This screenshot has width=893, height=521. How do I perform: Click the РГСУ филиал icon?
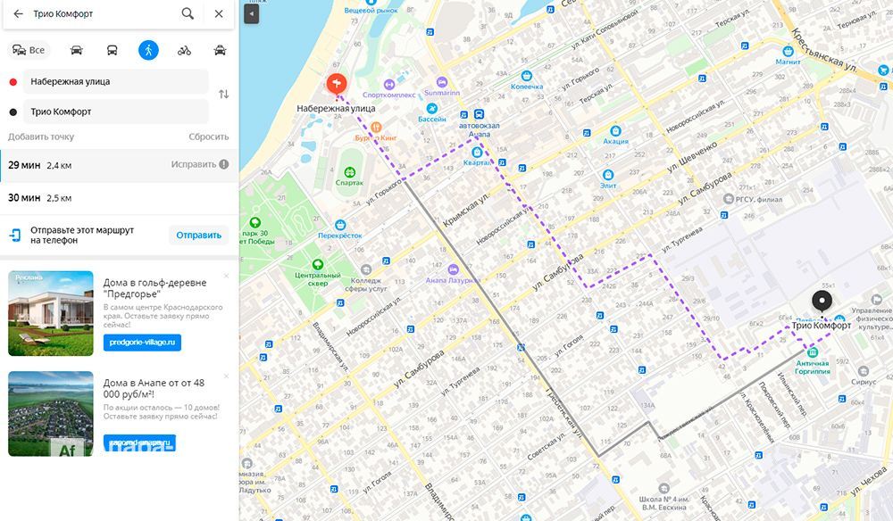coord(728,199)
